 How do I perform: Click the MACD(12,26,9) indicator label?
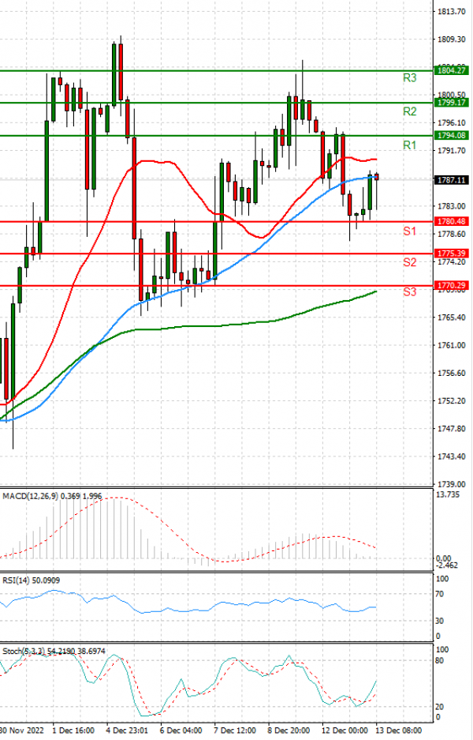point(52,497)
